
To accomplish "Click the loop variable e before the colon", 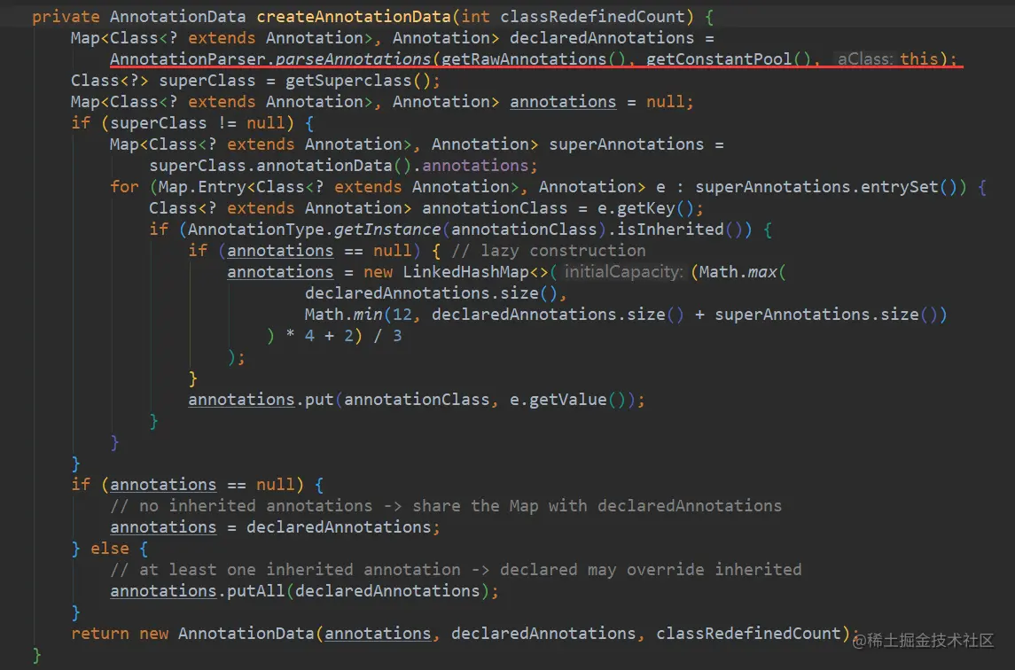I will (x=660, y=186).
